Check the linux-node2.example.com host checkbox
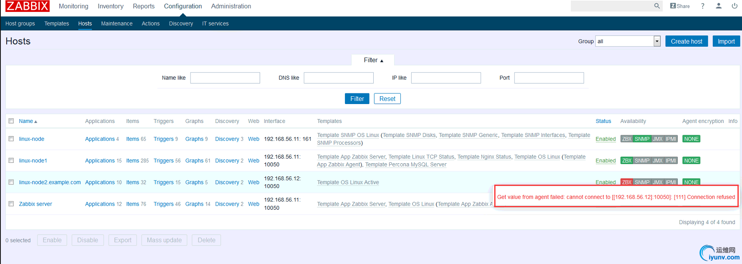This screenshot has width=742, height=264. pos(11,182)
